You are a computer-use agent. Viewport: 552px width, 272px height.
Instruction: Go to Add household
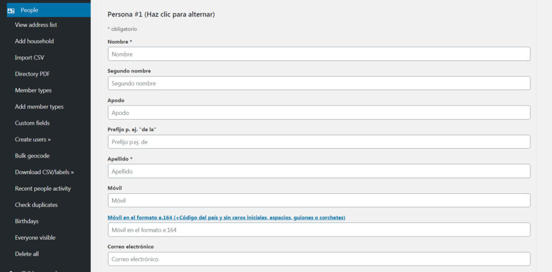(34, 41)
